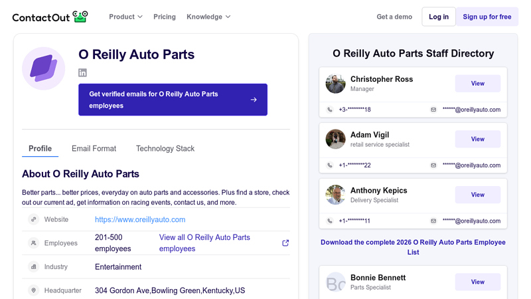Click email icon in Anthony Kepics card

[x=433, y=221]
